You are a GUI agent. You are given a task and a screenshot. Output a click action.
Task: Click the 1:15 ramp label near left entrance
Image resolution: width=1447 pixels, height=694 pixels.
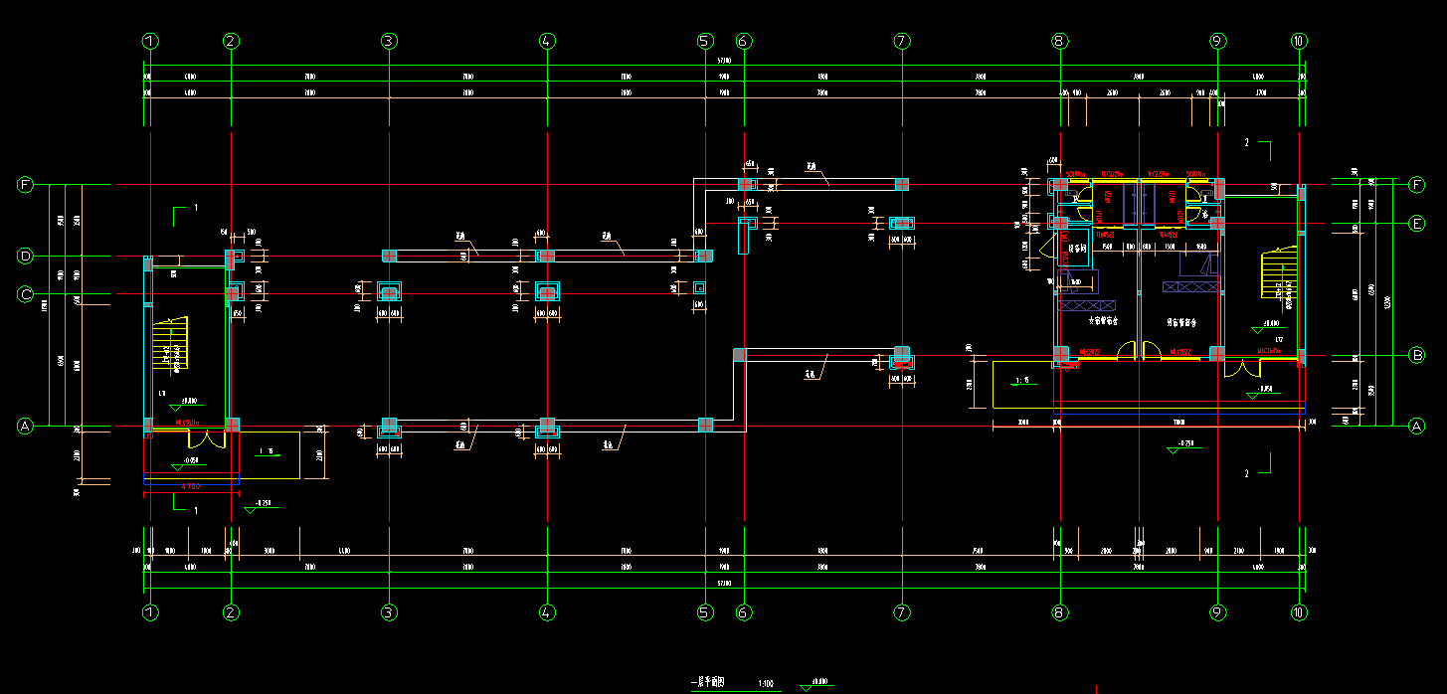pos(267,451)
